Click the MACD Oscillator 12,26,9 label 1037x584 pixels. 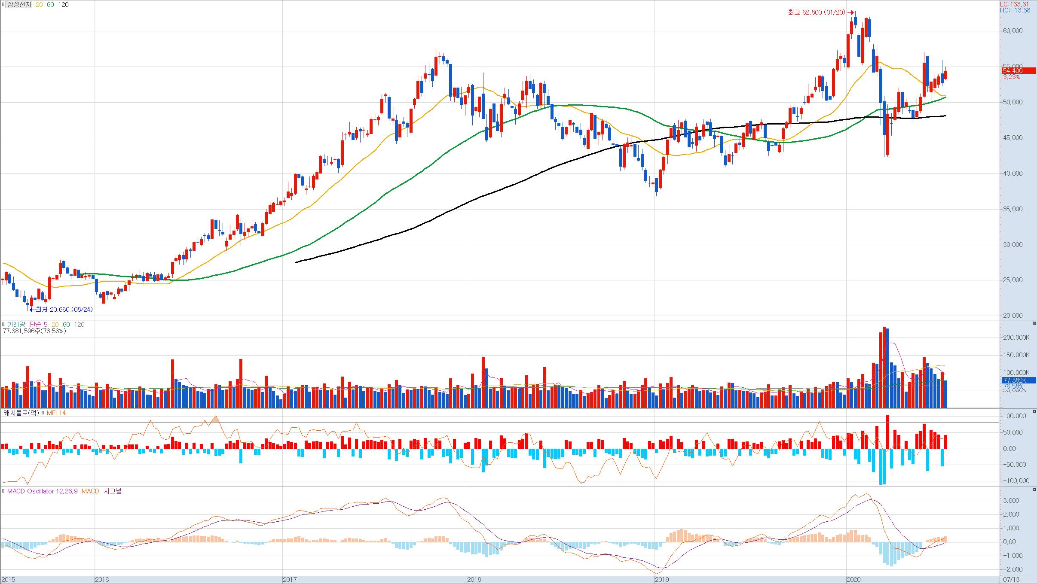click(42, 491)
